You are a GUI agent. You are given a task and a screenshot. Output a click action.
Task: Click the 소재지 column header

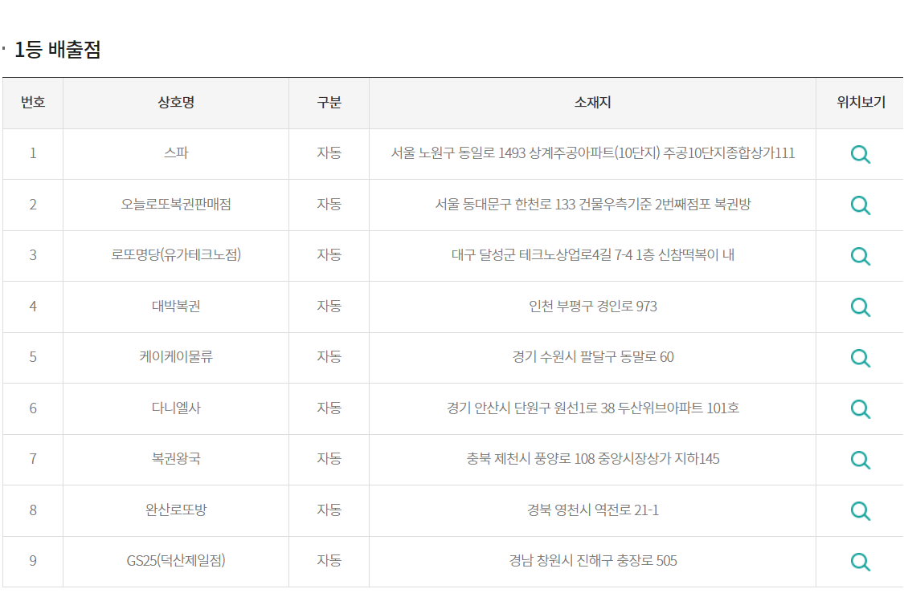click(592, 103)
